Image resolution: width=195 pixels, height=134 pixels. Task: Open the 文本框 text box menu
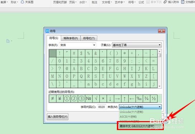click(107, 2)
